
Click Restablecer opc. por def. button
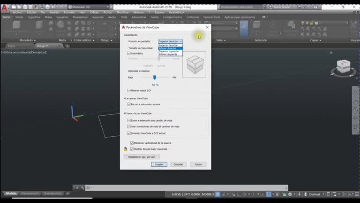coord(142,157)
